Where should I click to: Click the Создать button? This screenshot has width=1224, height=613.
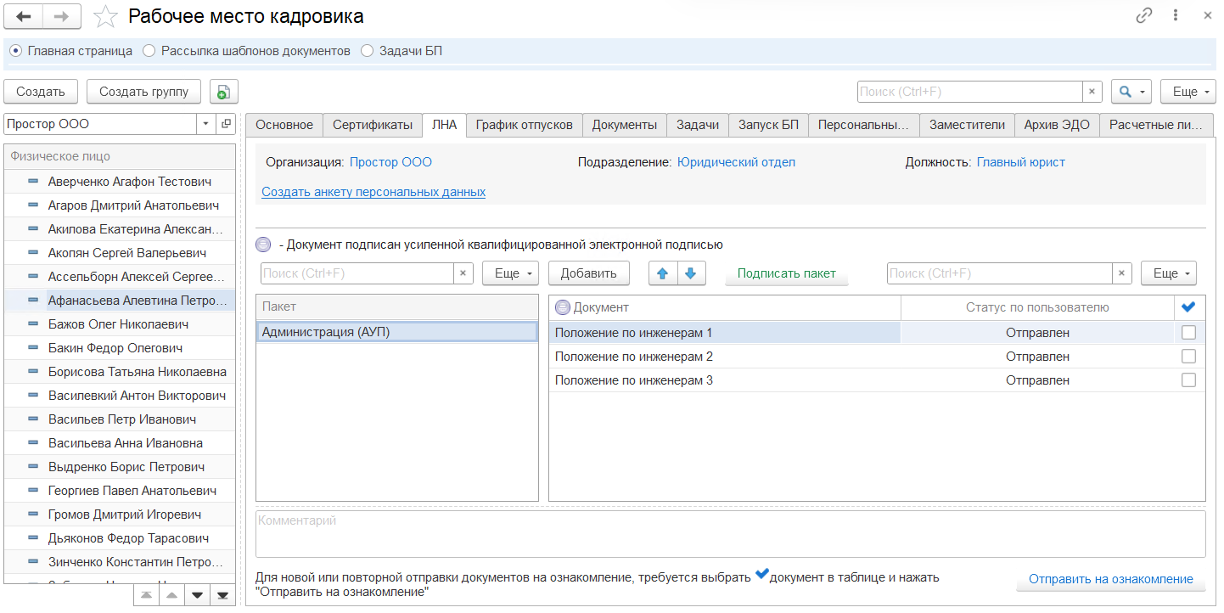click(x=41, y=92)
